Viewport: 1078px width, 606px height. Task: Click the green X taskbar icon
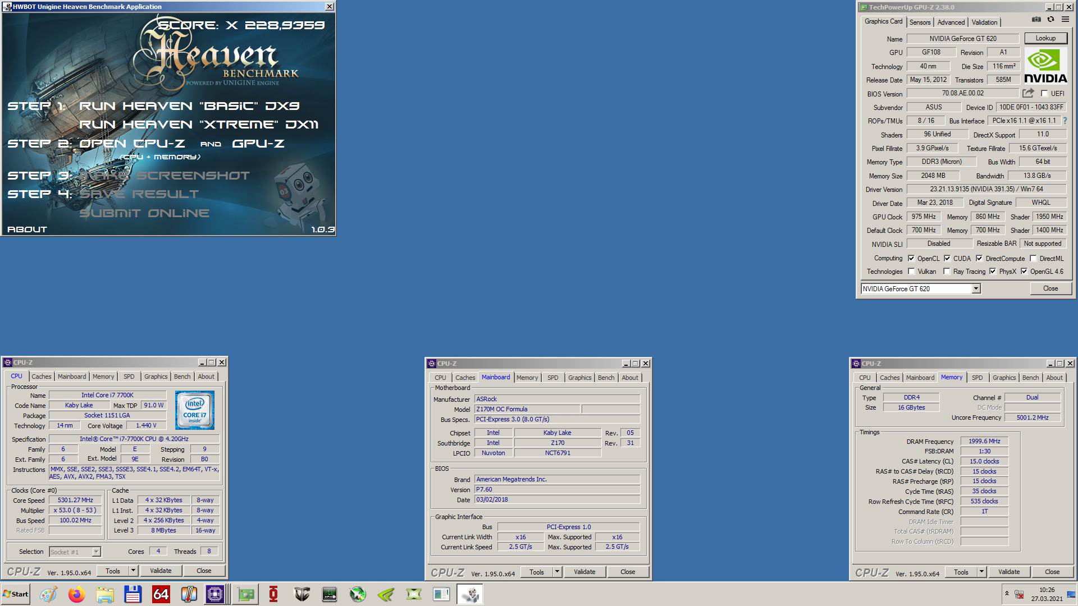[414, 594]
